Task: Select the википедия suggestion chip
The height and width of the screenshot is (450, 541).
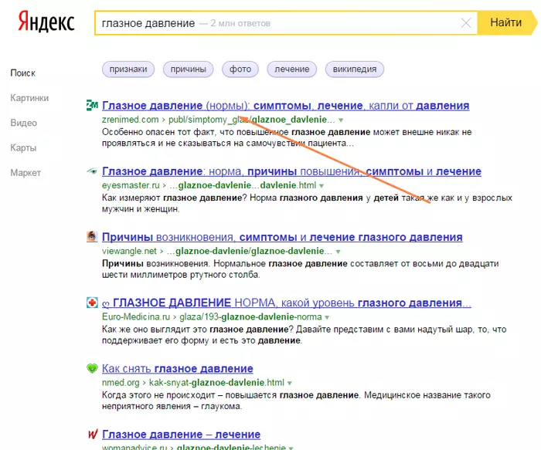Action: click(x=354, y=69)
